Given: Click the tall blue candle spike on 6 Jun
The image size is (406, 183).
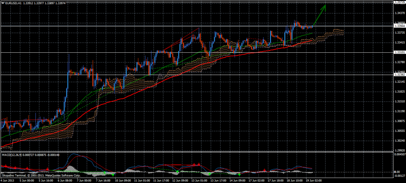Looking at the screenshot, I should pyautogui.click(x=69, y=63).
